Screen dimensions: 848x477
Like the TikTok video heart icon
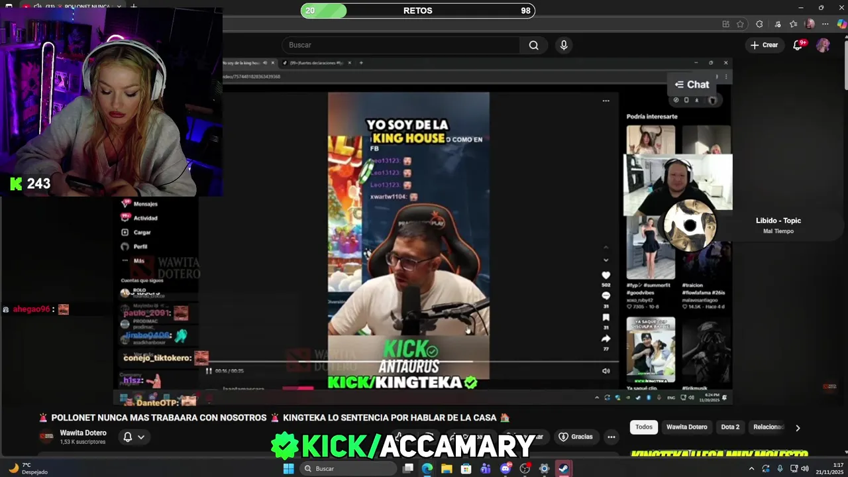coord(606,275)
